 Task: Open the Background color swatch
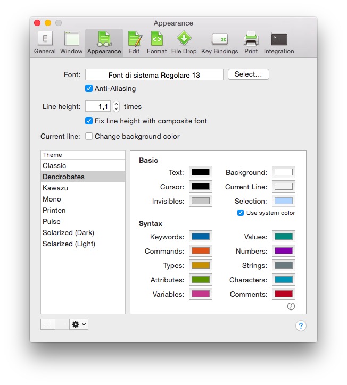[x=284, y=172]
